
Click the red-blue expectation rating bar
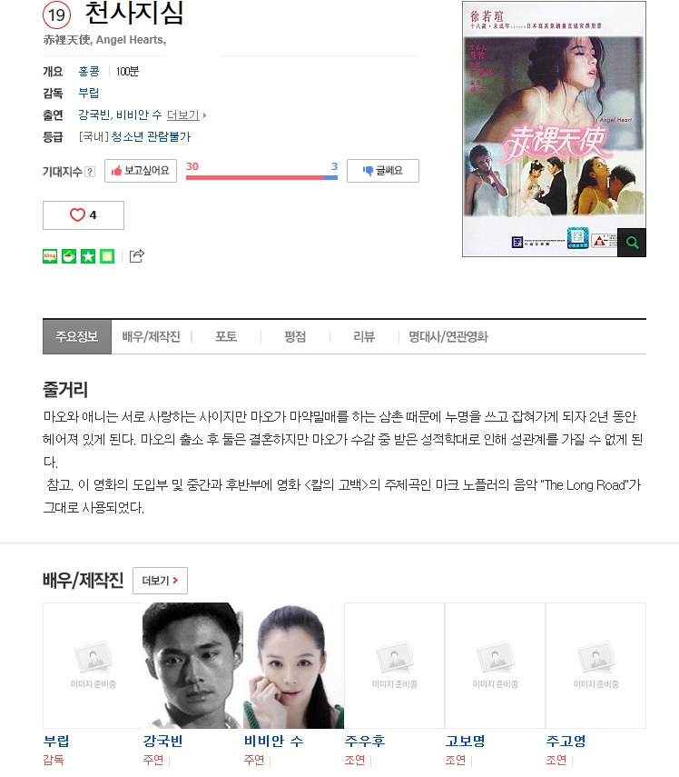point(261,177)
